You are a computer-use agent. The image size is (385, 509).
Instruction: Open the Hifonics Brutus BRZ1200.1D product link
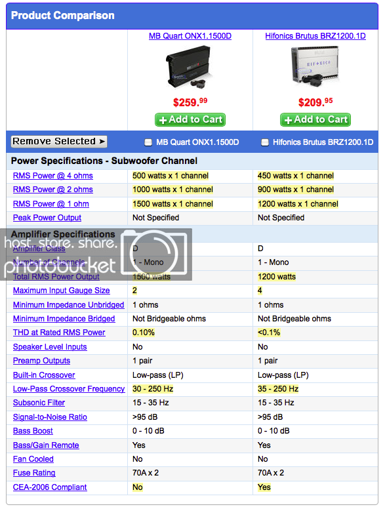(x=315, y=36)
